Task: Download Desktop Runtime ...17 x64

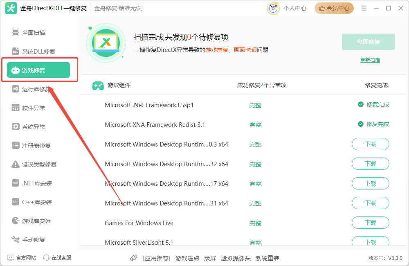Action: (371, 183)
